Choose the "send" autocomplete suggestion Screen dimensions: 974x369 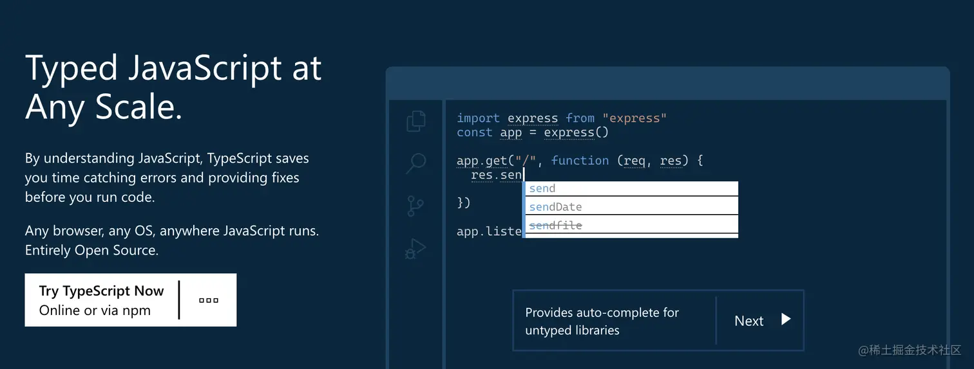pyautogui.click(x=631, y=188)
